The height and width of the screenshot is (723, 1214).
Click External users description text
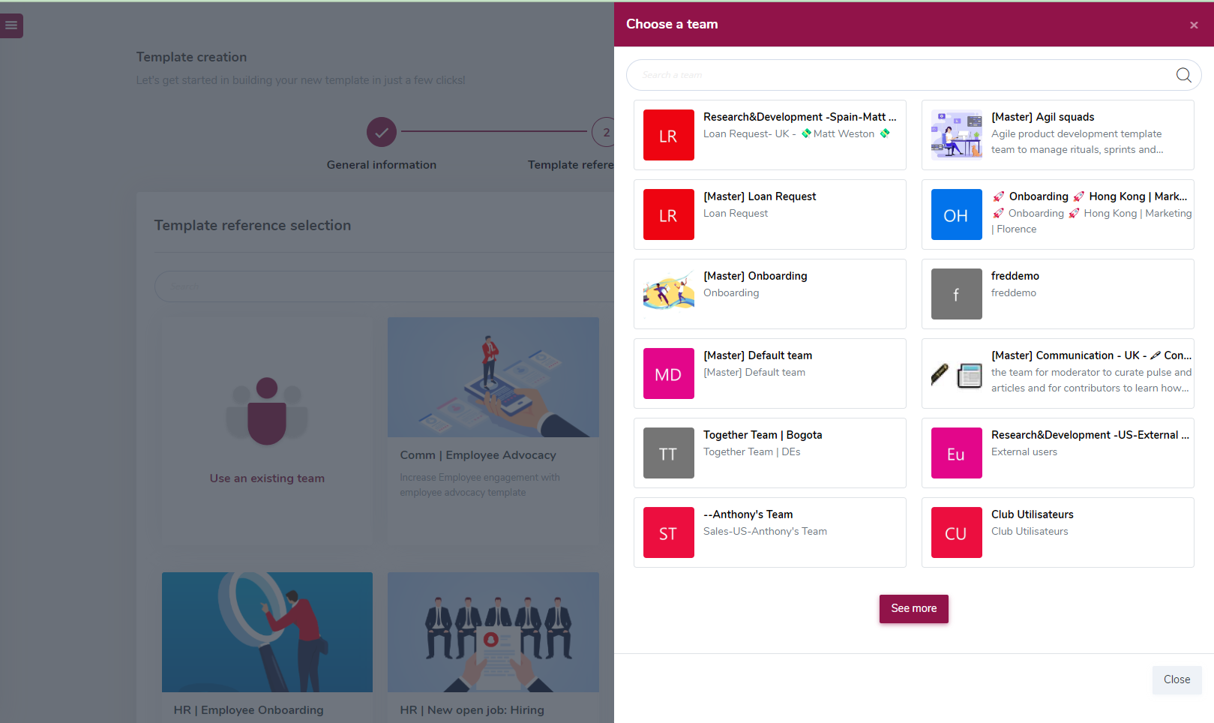point(1024,451)
